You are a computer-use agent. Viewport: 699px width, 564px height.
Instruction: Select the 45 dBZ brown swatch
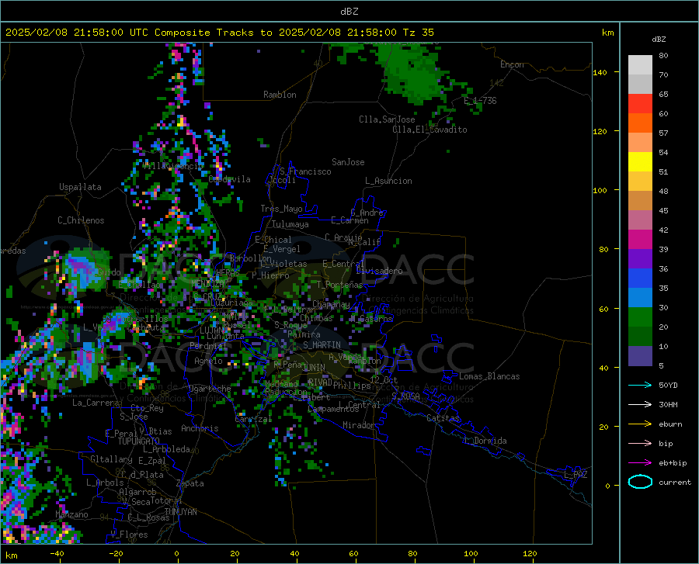[640, 201]
